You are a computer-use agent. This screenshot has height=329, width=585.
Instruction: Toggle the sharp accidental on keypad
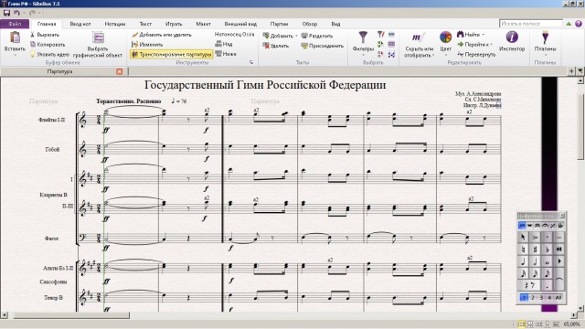coord(535,249)
